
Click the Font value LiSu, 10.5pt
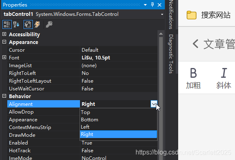[96, 58]
